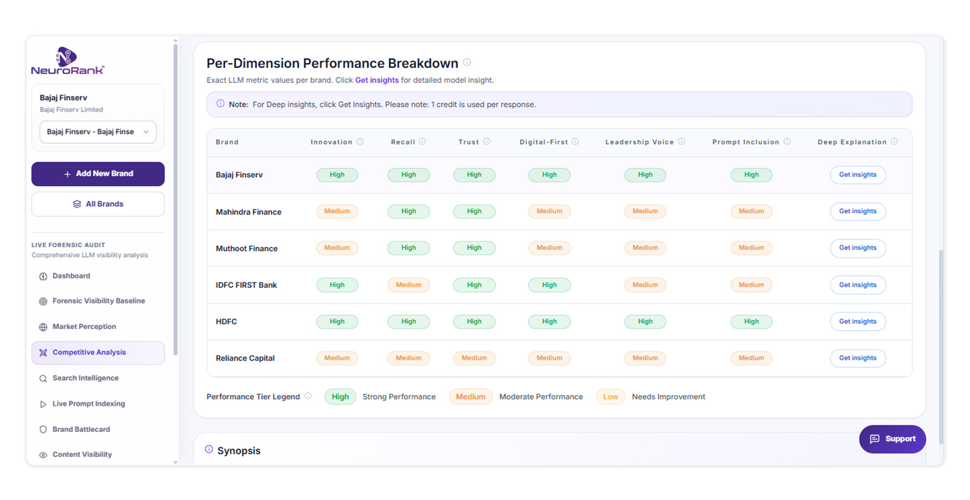
Task: Get insights for Muthoot Finance
Action: click(x=858, y=248)
